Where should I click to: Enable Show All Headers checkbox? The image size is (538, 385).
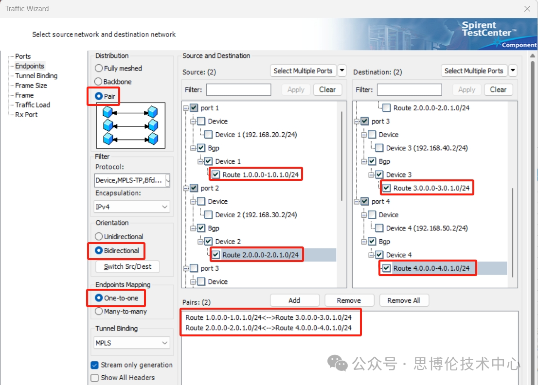(x=94, y=378)
